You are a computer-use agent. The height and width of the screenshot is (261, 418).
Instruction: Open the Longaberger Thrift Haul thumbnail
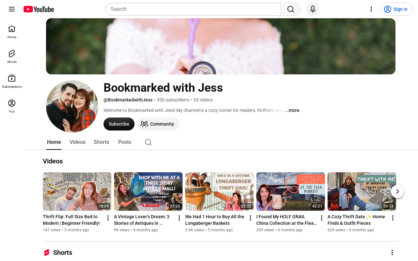[219, 192]
